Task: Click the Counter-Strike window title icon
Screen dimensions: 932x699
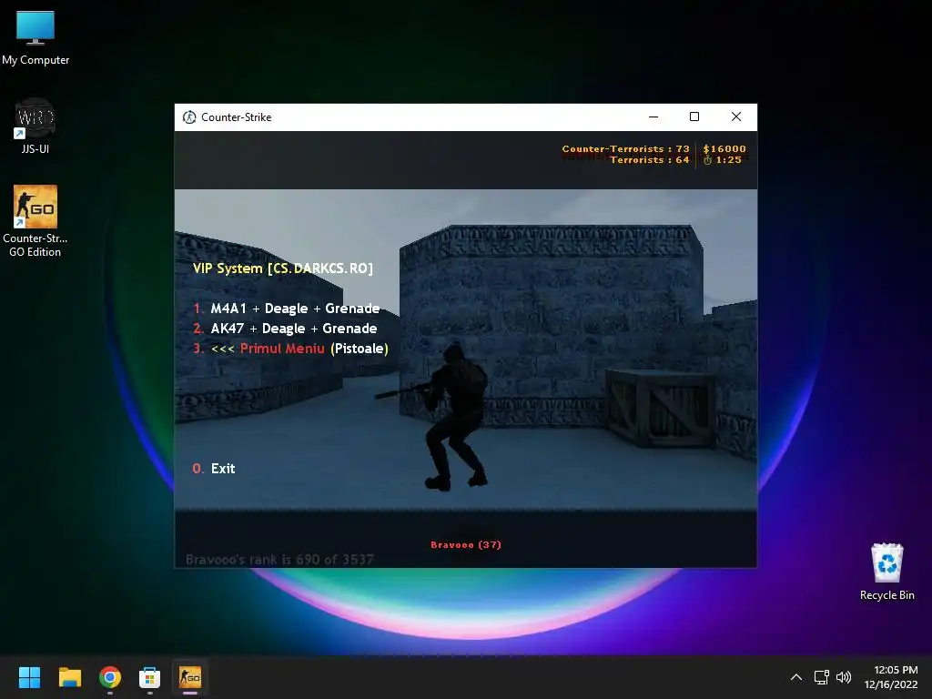Action: click(x=189, y=117)
